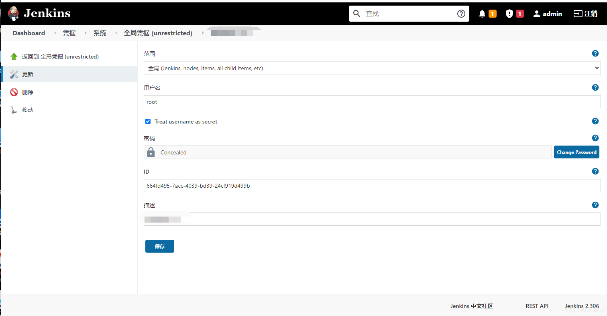Click the 保存 save button
The width and height of the screenshot is (607, 316).
pyautogui.click(x=159, y=246)
